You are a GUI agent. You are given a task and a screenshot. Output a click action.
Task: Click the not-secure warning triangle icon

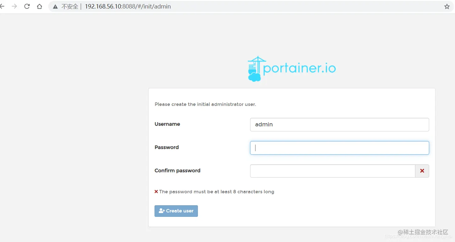click(x=55, y=7)
